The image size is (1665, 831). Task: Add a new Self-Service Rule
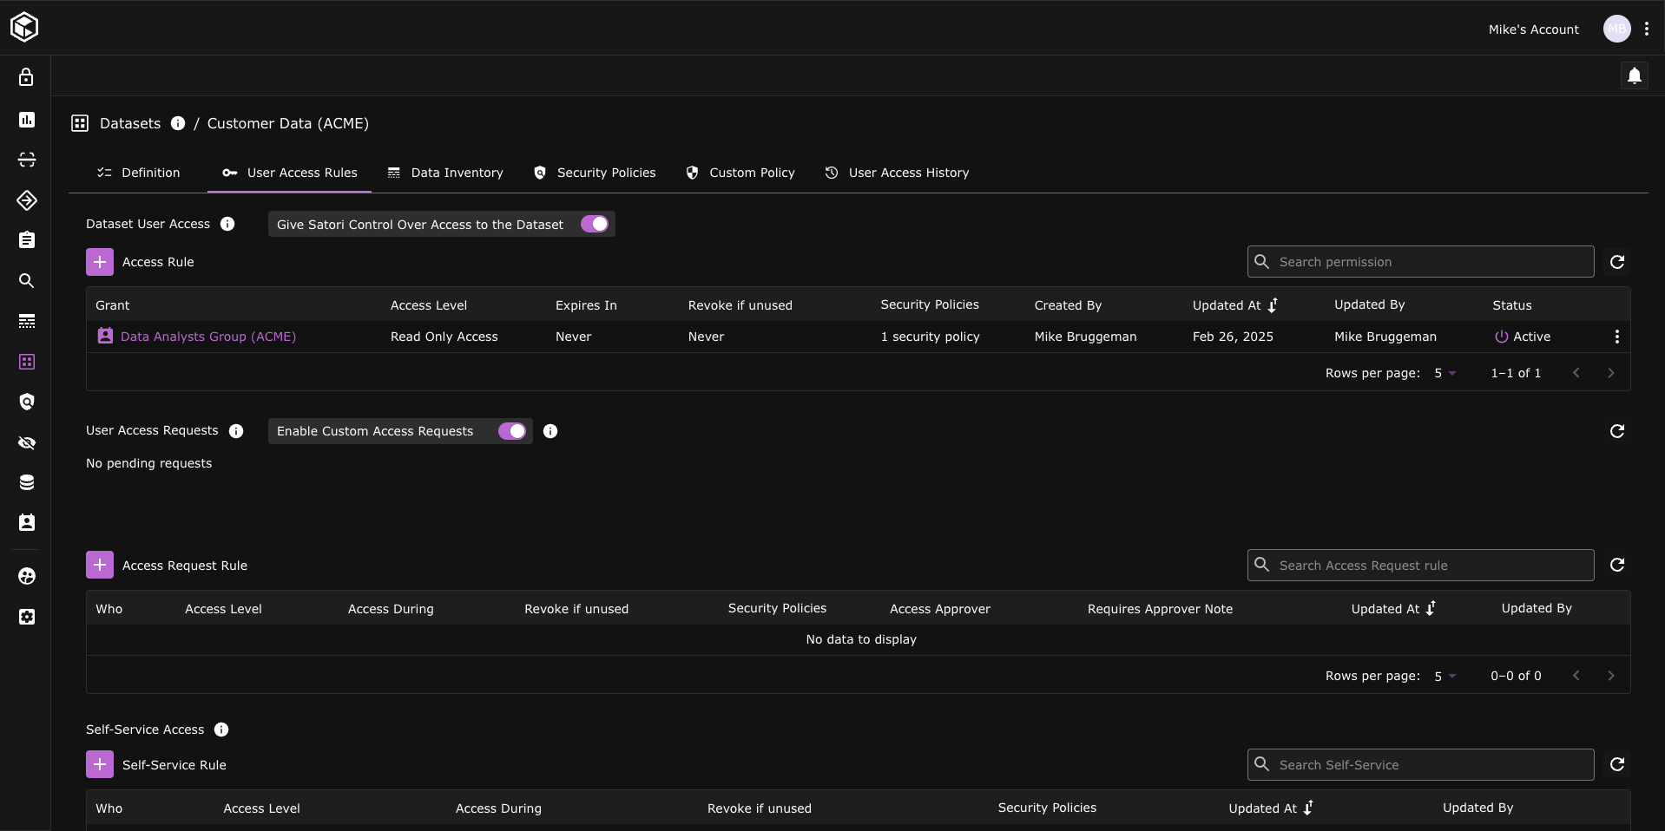point(100,764)
